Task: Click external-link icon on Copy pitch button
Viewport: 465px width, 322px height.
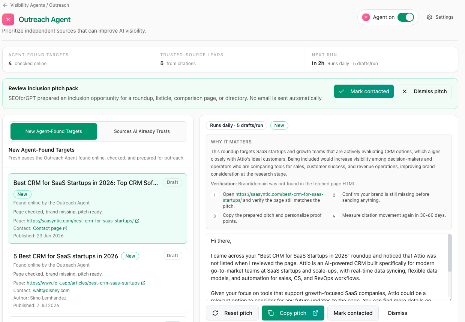Action: pyautogui.click(x=315, y=313)
